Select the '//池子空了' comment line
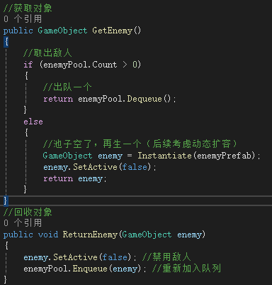The width and height of the screenshot is (272, 285). coord(140,144)
